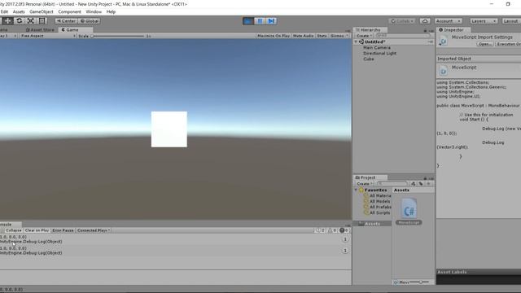This screenshot has width=521, height=293.
Task: Select the MoveScript C# asset
Action: (409, 212)
